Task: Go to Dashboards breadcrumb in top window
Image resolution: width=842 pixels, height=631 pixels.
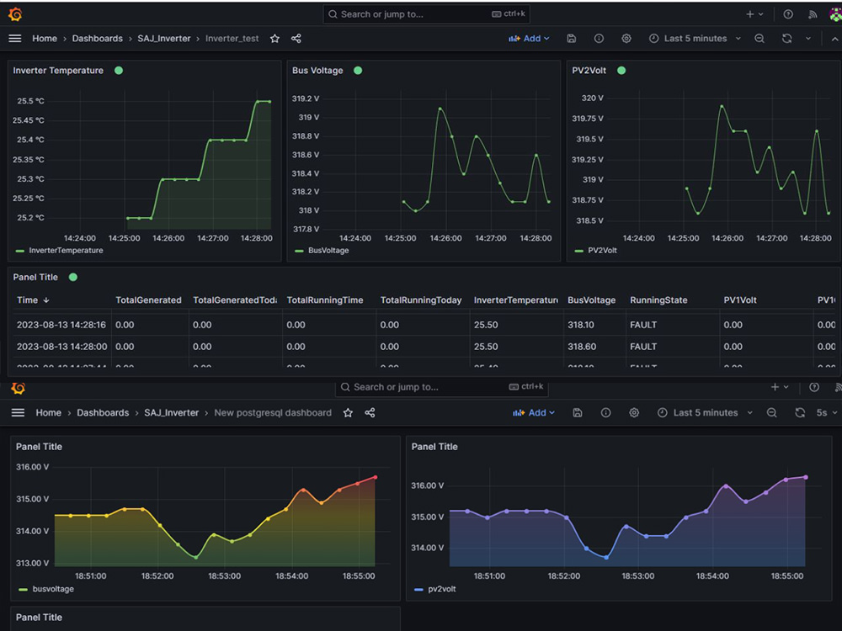Action: pyautogui.click(x=97, y=39)
